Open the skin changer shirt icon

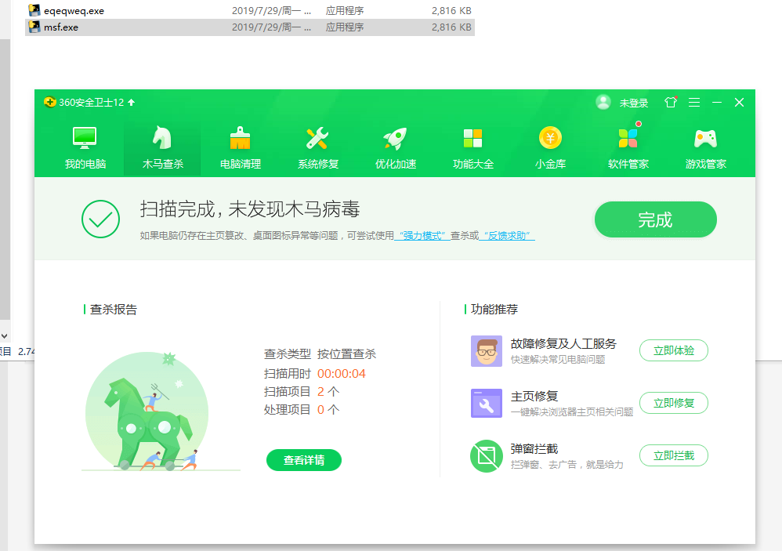pyautogui.click(x=671, y=102)
